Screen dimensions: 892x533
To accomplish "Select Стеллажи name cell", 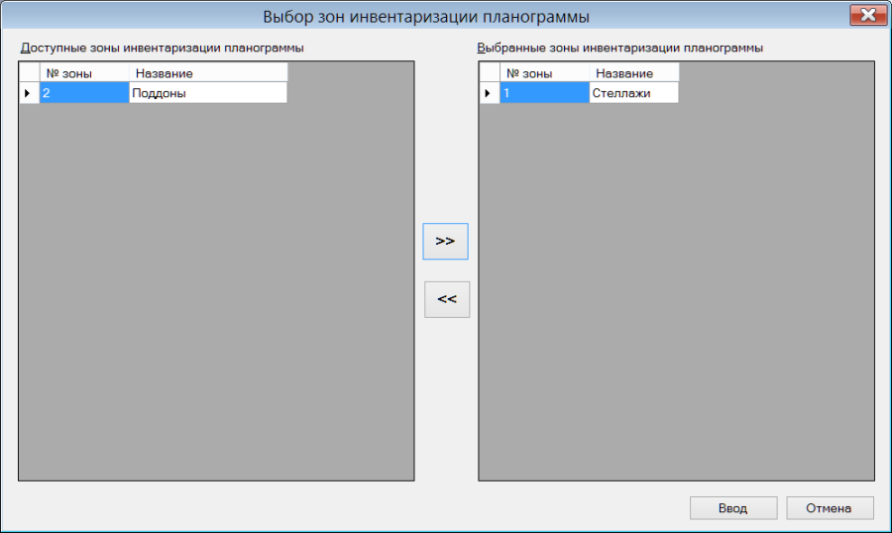I will (x=633, y=93).
